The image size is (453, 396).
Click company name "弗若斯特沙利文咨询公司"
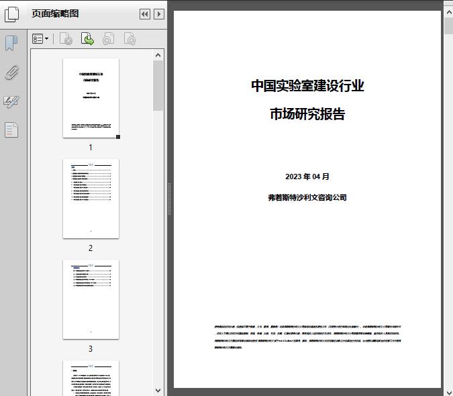[x=307, y=197]
